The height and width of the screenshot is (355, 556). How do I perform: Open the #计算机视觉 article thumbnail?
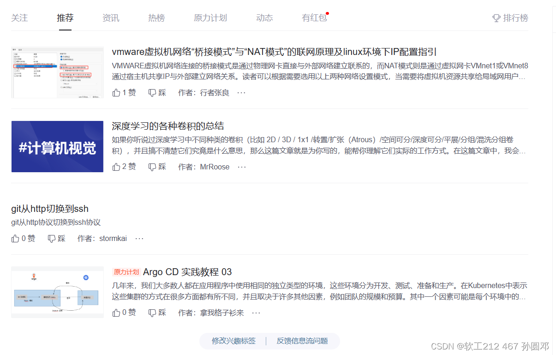tap(57, 146)
